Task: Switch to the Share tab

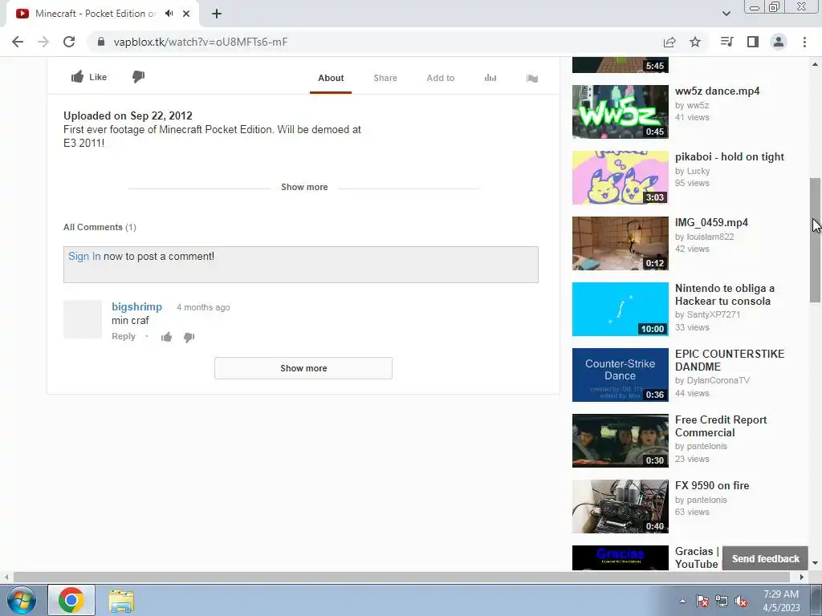Action: point(385,78)
